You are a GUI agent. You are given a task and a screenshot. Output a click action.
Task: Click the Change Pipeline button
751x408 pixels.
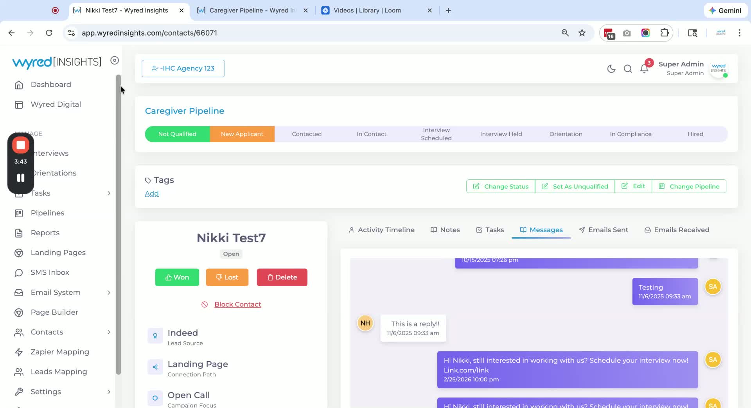689,186
